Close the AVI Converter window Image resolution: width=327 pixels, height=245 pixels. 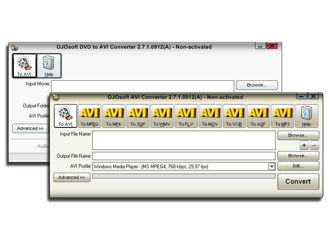[x=313, y=96]
